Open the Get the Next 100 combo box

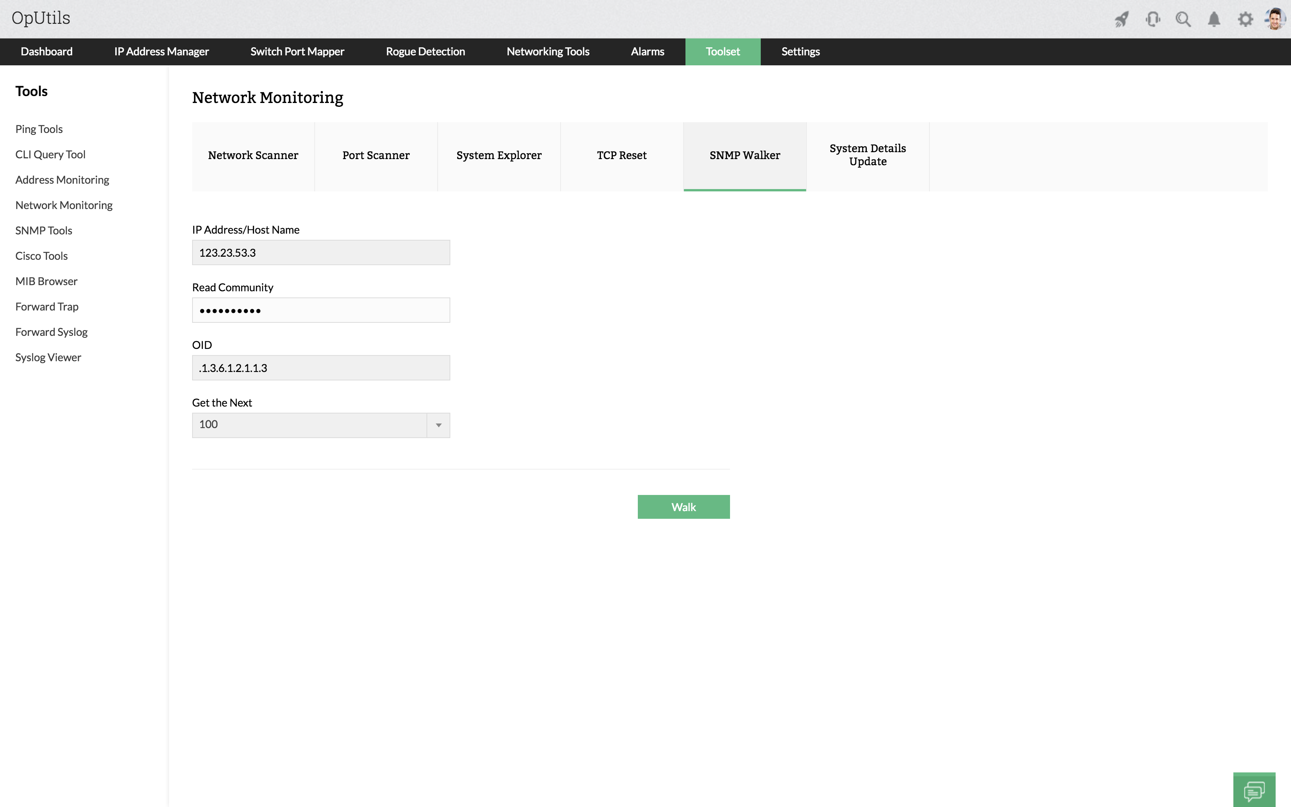pos(309,425)
